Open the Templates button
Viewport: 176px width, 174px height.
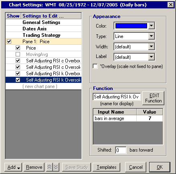point(107,167)
